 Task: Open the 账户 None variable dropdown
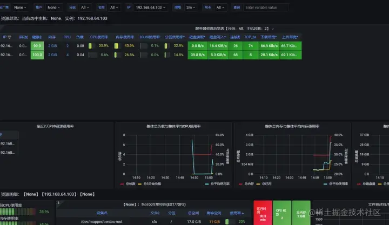click(x=53, y=8)
